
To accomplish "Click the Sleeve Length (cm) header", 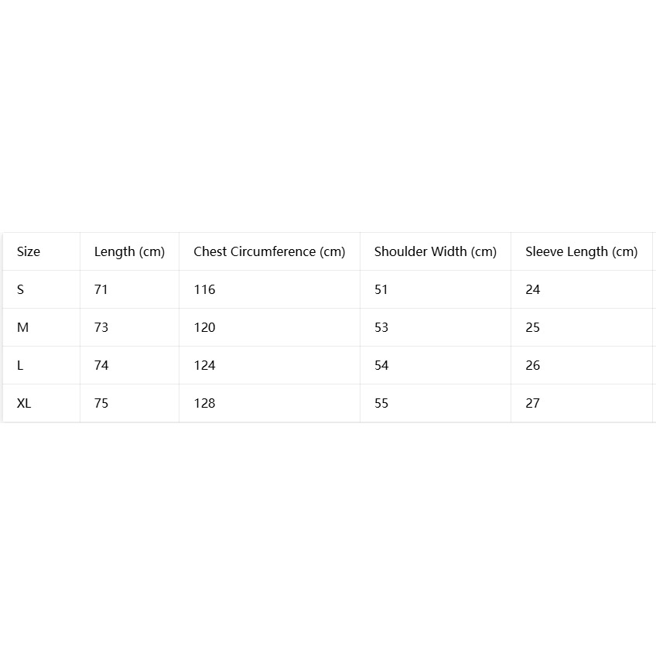I will [x=582, y=252].
